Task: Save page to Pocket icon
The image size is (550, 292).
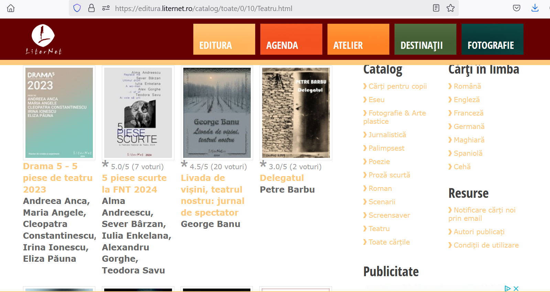Action: tap(516, 8)
